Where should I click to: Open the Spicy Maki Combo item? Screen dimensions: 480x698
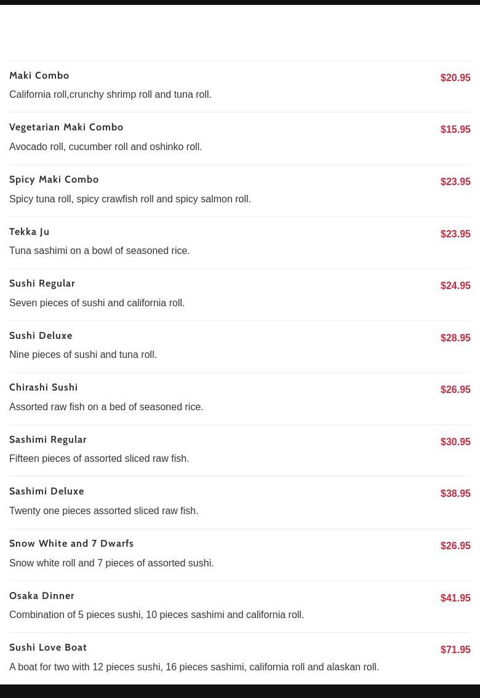pos(54,180)
